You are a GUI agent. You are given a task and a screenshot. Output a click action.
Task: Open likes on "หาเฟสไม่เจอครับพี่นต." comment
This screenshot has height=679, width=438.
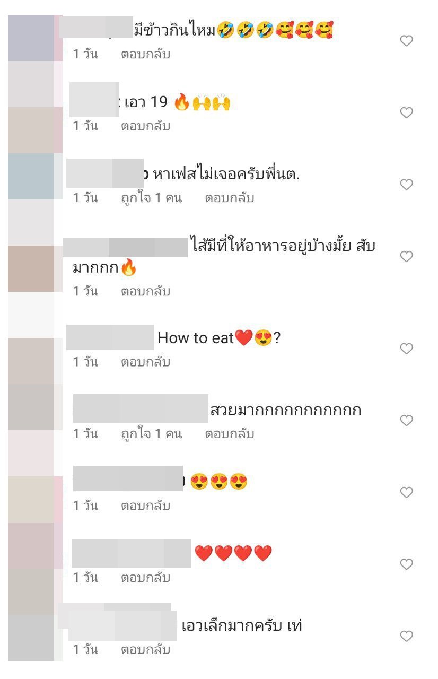click(151, 198)
